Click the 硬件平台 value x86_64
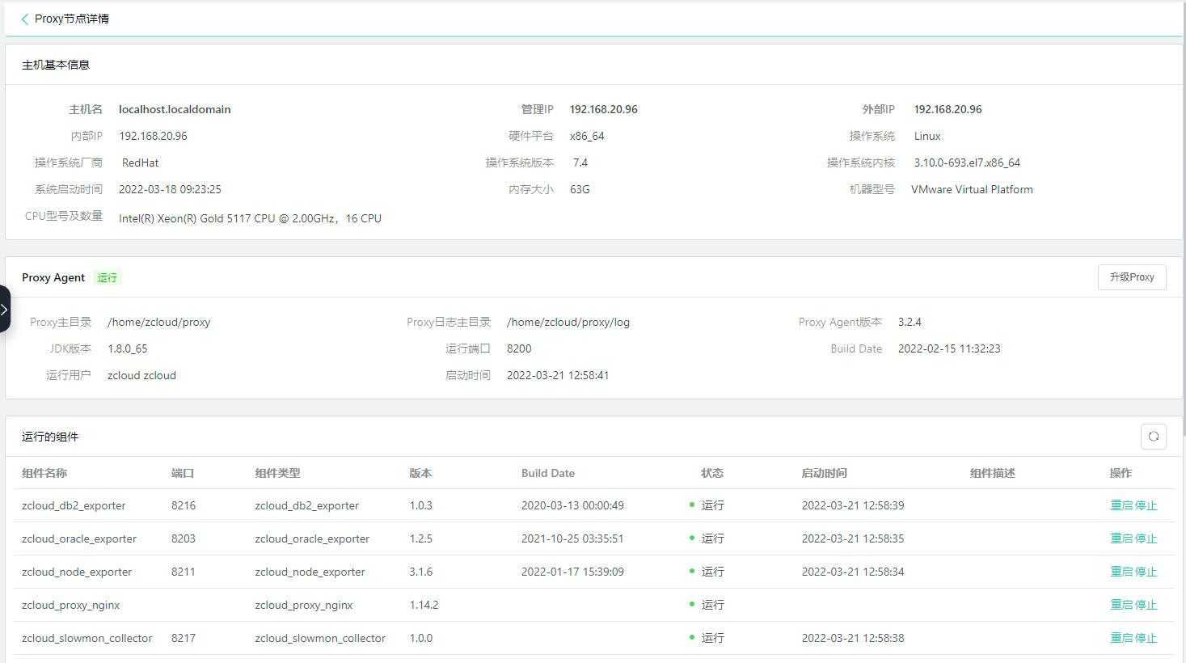This screenshot has height=663, width=1186. point(587,136)
